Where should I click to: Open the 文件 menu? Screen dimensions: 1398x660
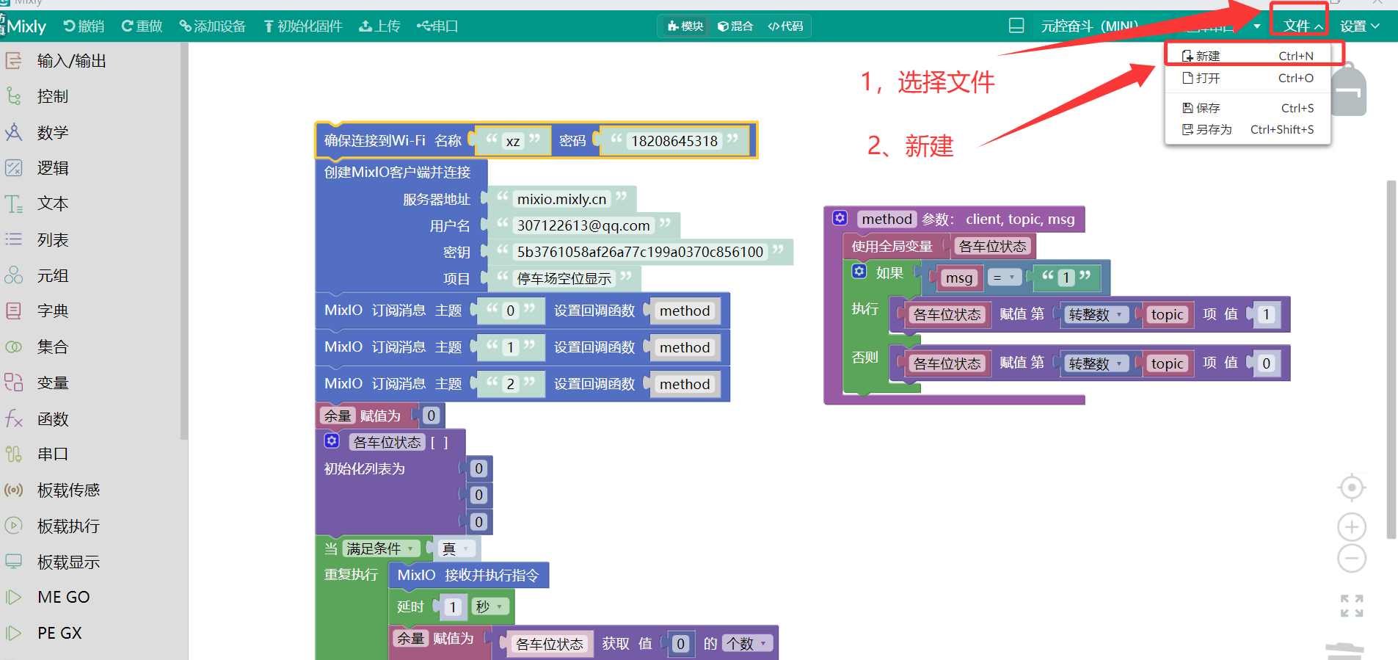pyautogui.click(x=1302, y=26)
